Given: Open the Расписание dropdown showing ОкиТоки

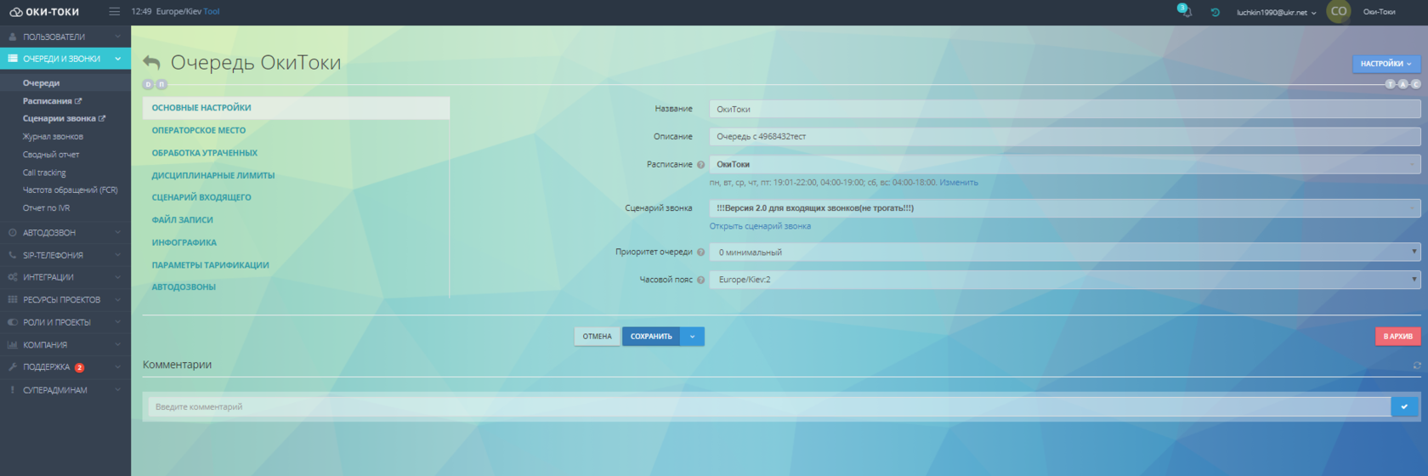Looking at the screenshot, I should click(1065, 164).
